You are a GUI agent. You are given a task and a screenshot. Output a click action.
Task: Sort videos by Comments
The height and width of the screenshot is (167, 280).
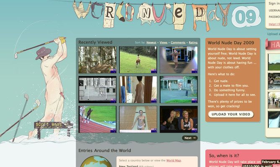click(x=178, y=42)
